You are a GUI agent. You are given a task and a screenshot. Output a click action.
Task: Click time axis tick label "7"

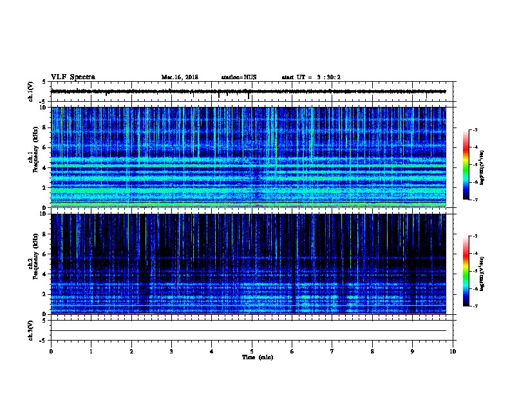point(332,352)
